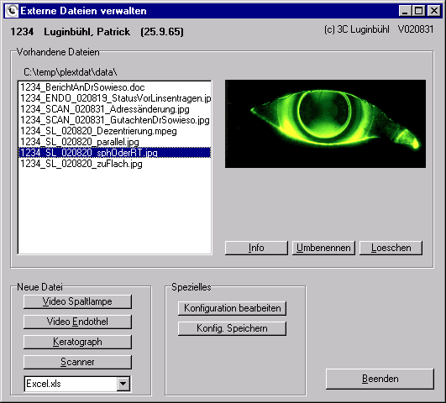The width and height of the screenshot is (446, 403).
Task: Select the ENDO_020819 StatusVorLinsentragen file
Action: point(114,98)
